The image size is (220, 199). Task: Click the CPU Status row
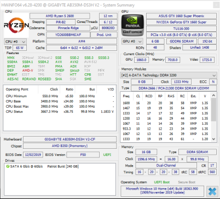[60, 112]
